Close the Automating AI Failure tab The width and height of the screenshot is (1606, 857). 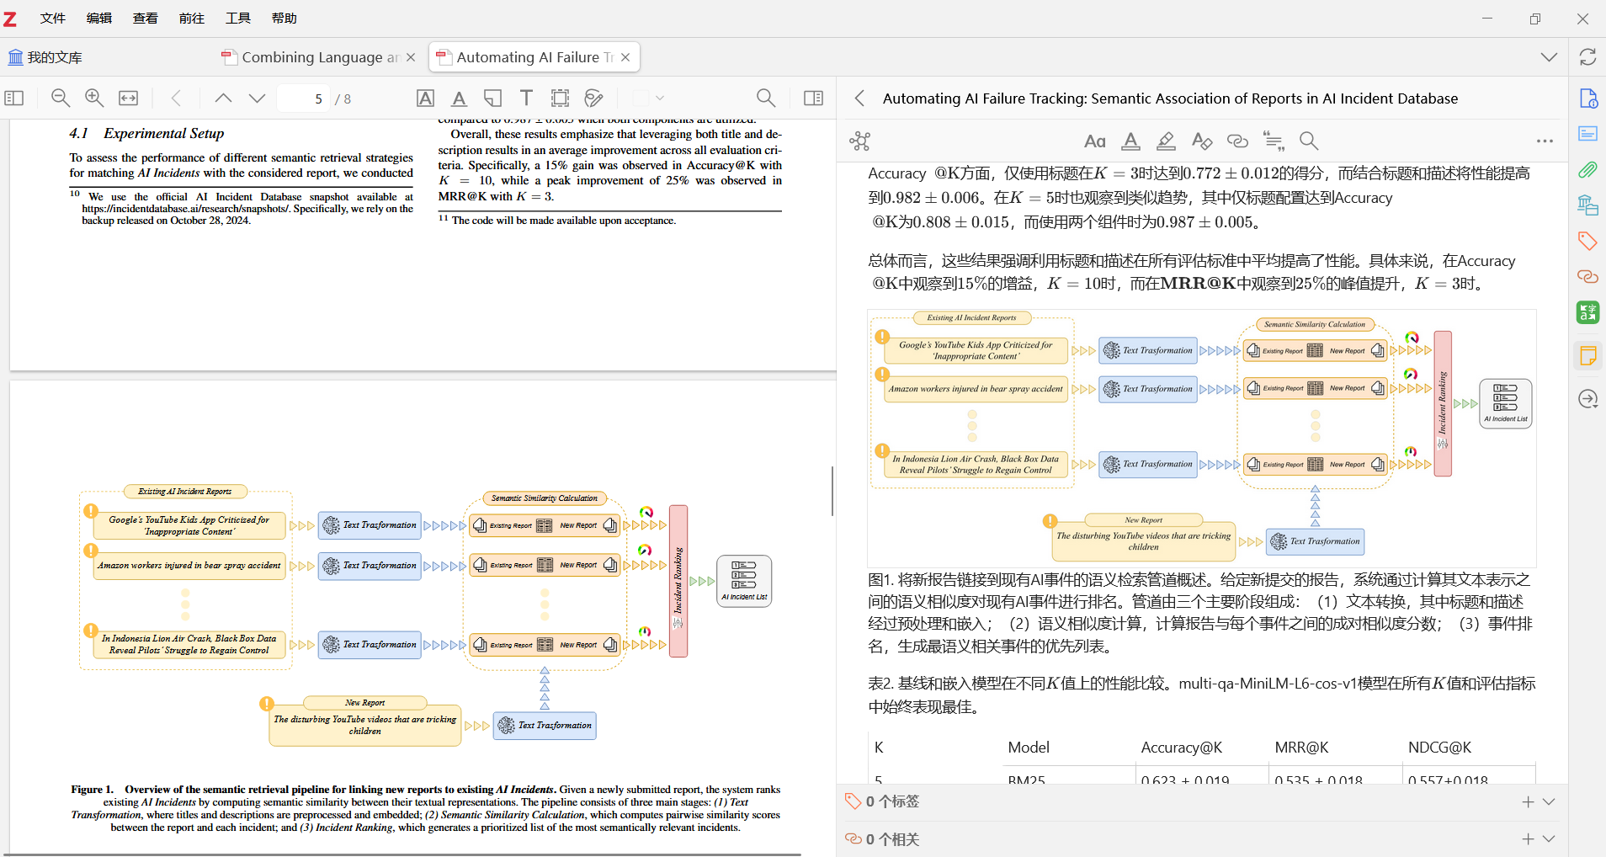625,57
